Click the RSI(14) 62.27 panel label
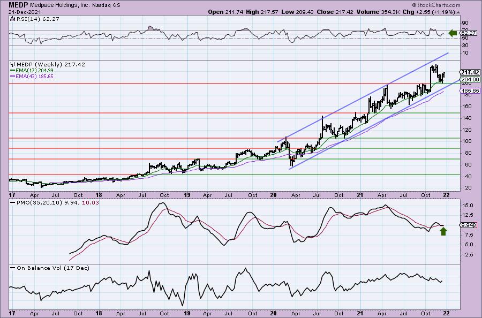The width and height of the screenshot is (482, 318). point(37,19)
